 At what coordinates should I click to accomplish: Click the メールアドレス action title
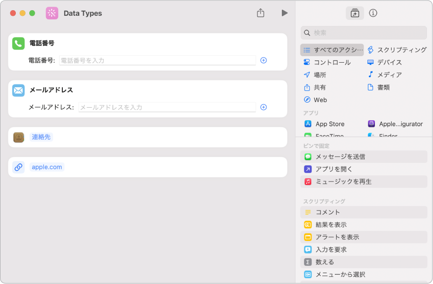(x=51, y=90)
